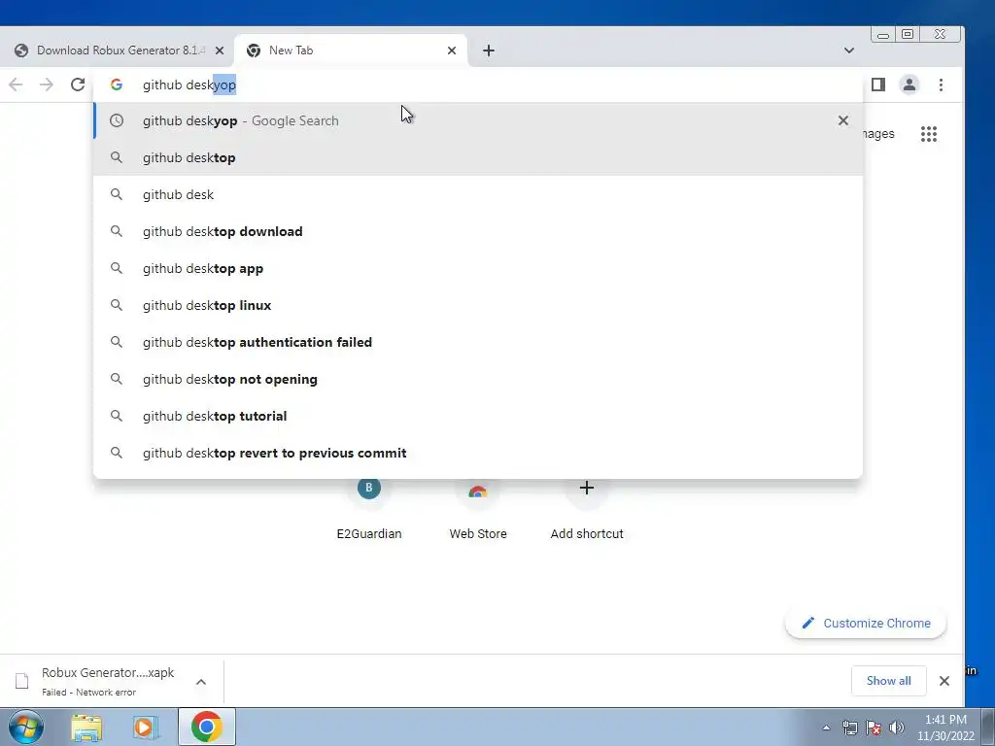Pick the github desktop download suggestion
This screenshot has width=995, height=746.
pyautogui.click(x=477, y=231)
